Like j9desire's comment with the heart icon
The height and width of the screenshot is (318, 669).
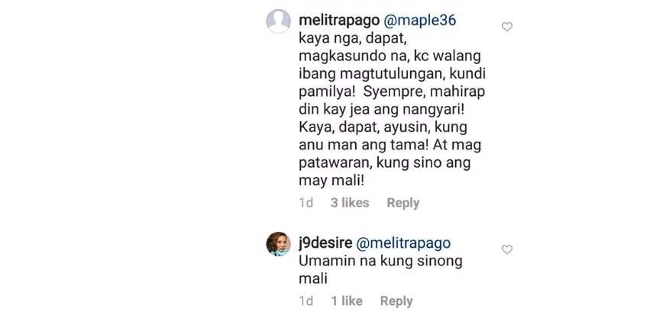point(507,249)
